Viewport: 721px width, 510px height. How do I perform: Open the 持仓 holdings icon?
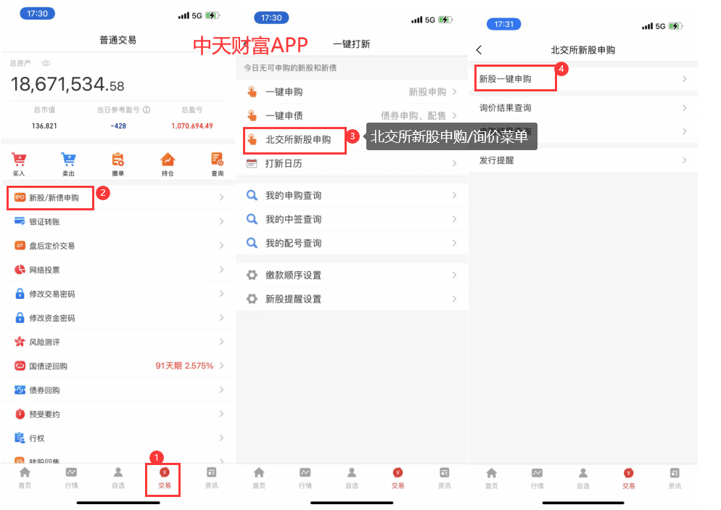point(168,160)
